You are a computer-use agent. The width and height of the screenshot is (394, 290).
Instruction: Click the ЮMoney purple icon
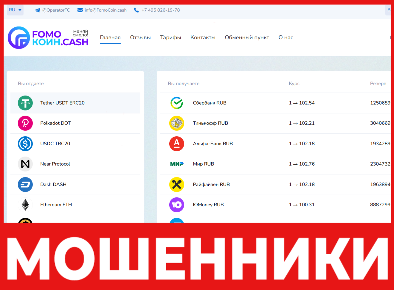point(177,205)
